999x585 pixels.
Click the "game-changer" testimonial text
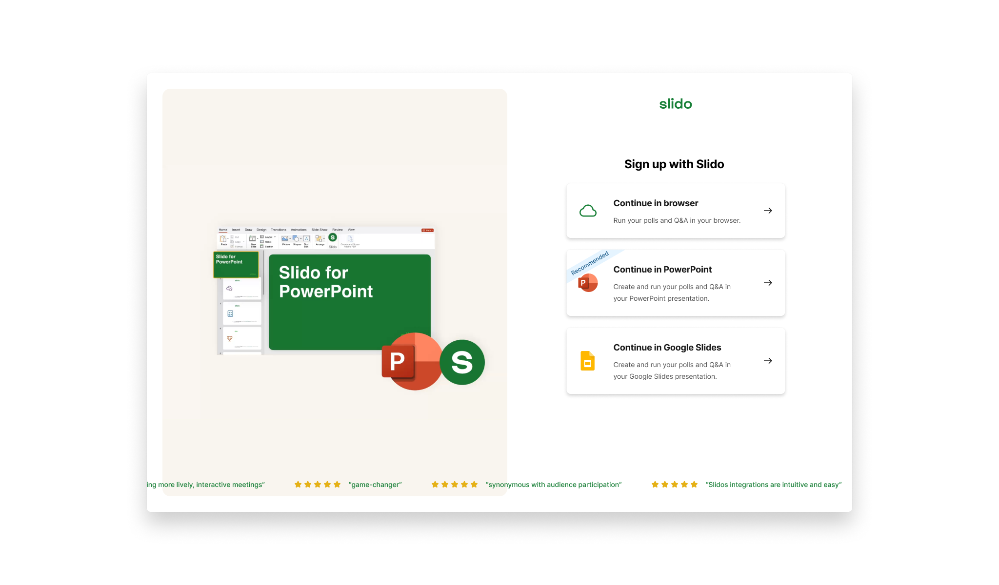click(375, 485)
